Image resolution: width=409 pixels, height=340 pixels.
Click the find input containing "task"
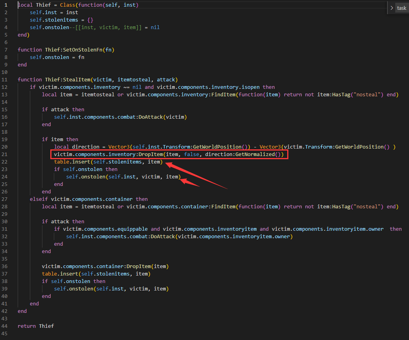[x=402, y=8]
